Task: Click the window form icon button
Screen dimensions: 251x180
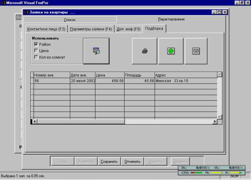Action: coord(196,51)
